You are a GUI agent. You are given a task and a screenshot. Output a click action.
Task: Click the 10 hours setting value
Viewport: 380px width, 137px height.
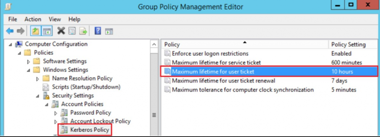point(342,72)
